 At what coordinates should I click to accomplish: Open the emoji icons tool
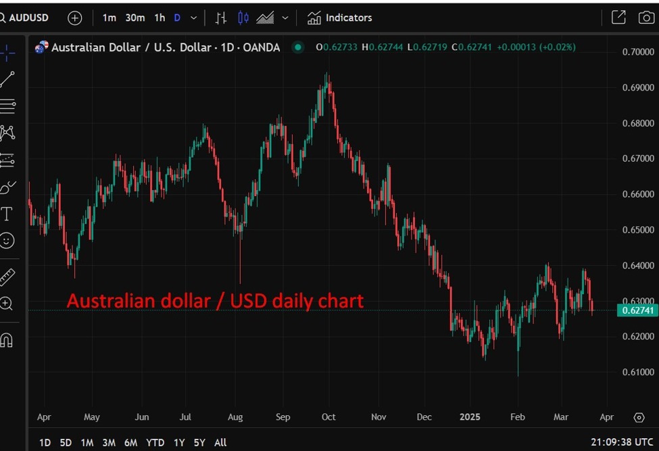pyautogui.click(x=7, y=241)
